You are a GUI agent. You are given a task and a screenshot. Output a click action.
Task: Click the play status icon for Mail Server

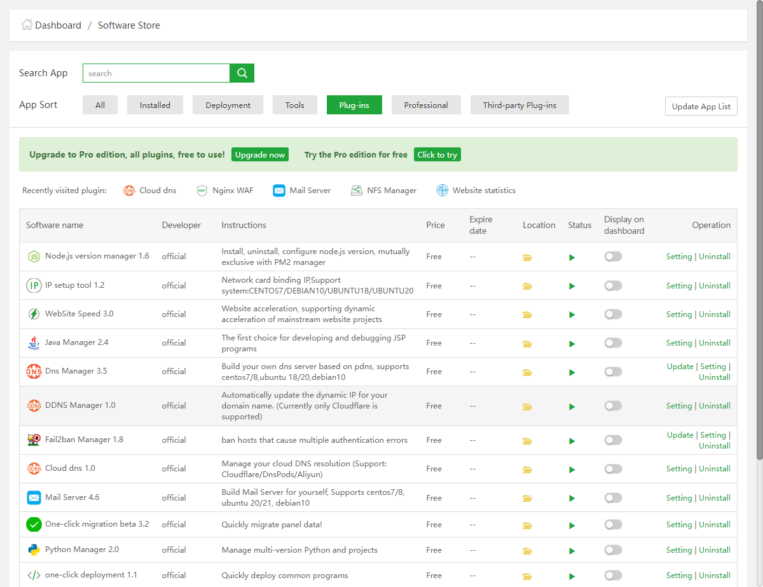pyautogui.click(x=572, y=499)
